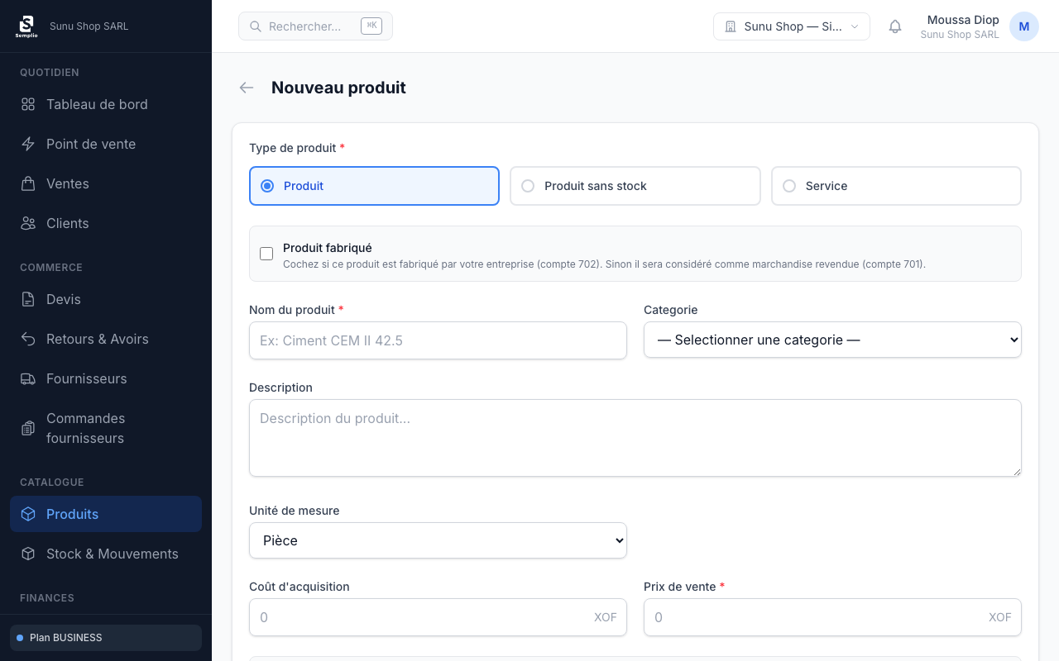Click the back arrow beside Nouveau produit
This screenshot has width=1059, height=661.
[247, 88]
